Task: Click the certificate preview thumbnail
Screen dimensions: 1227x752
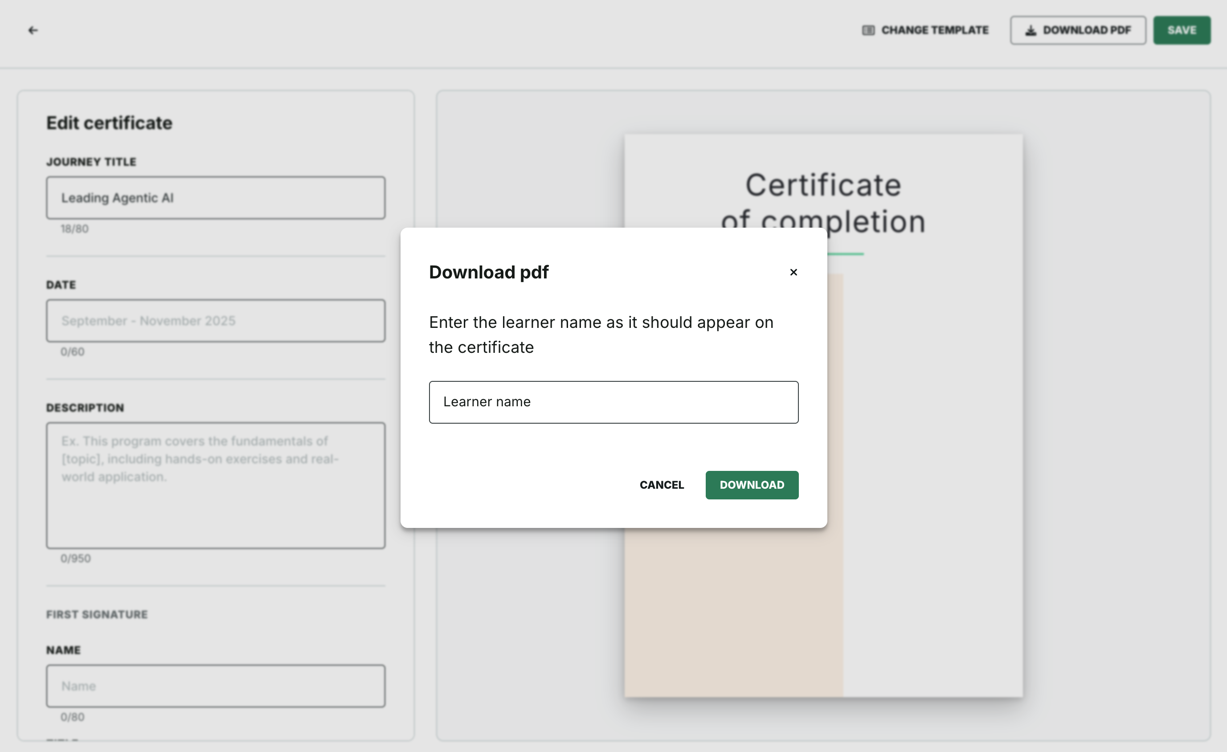Action: pyautogui.click(x=824, y=415)
